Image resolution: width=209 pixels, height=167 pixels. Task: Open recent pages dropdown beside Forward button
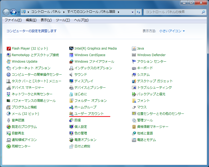click(x=19, y=12)
